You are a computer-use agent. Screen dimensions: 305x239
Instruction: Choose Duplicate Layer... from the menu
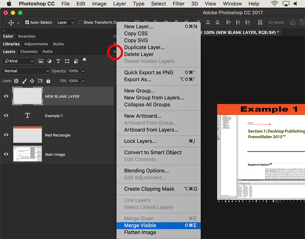[x=159, y=47]
